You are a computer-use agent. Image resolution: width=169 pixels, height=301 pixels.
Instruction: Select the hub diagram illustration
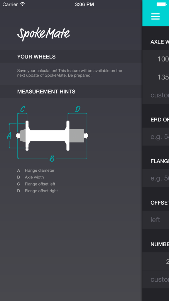pyautogui.click(x=51, y=135)
